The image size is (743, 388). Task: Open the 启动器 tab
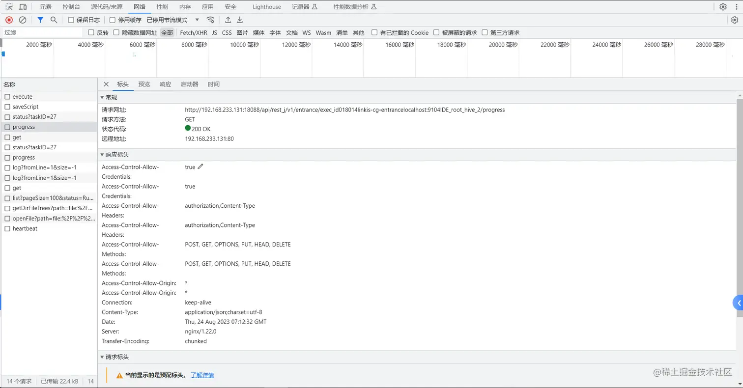coord(190,84)
